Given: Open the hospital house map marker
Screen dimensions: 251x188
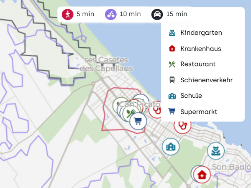Looking at the screenshot, I should [202, 175].
